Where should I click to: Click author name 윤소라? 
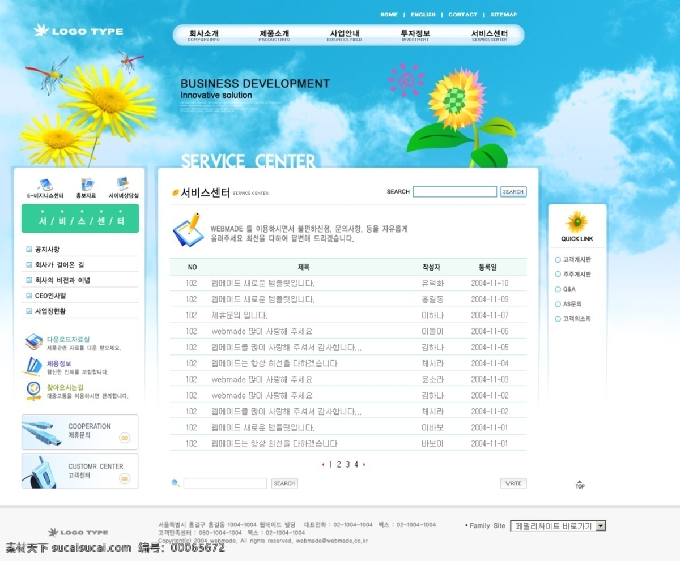(x=432, y=380)
